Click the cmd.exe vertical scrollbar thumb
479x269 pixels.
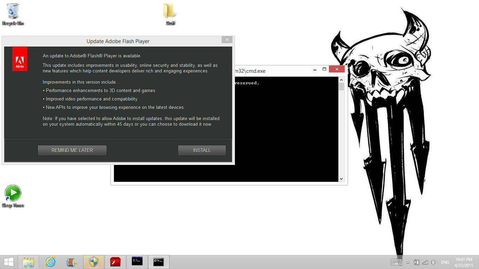(x=342, y=87)
